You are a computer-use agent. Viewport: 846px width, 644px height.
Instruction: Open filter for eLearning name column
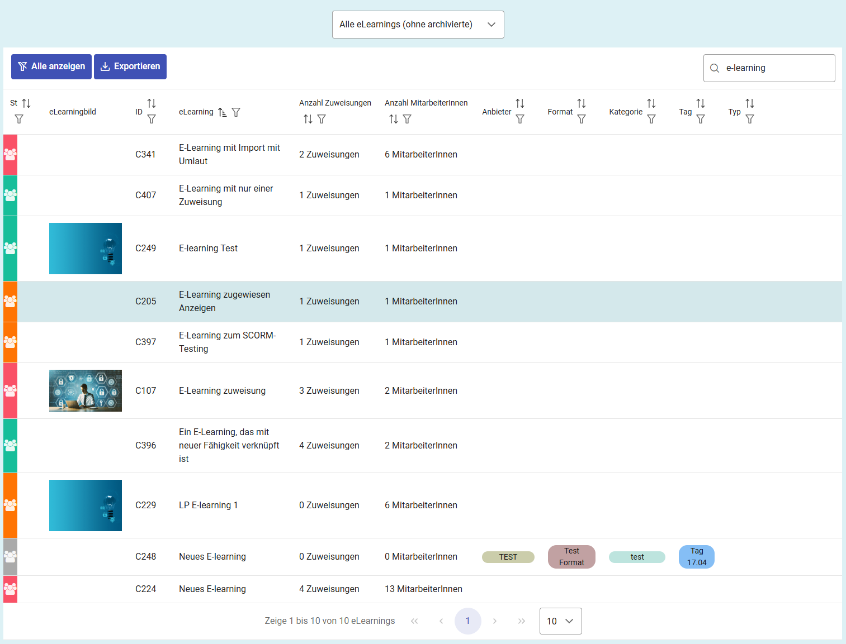point(236,112)
